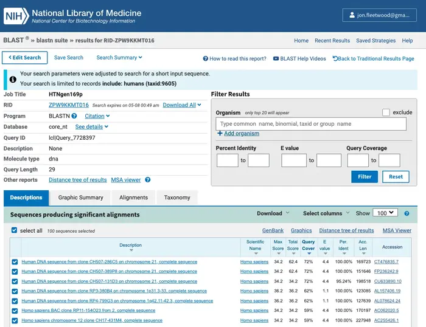Click the blue Filter button

click(365, 177)
